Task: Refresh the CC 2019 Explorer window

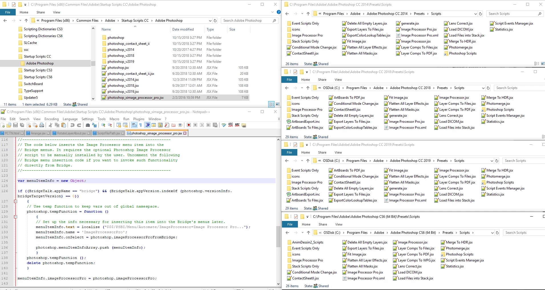Action: click(x=497, y=161)
